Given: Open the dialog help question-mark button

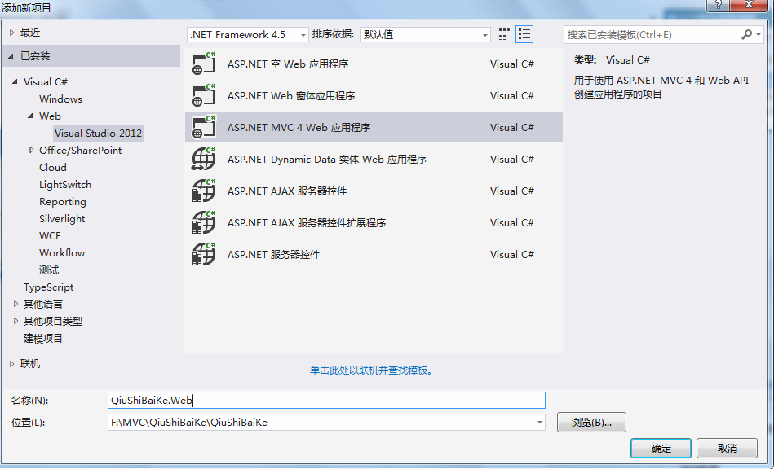Looking at the screenshot, I should (719, 4).
